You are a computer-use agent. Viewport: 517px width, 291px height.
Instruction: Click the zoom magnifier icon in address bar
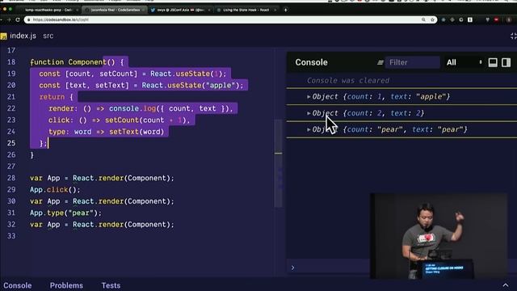[423, 19]
